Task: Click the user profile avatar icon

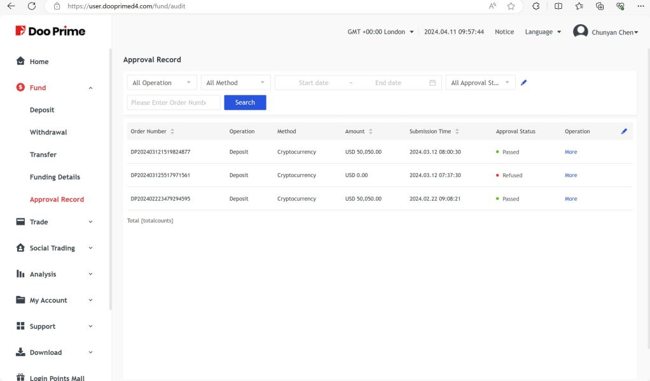Action: [580, 32]
